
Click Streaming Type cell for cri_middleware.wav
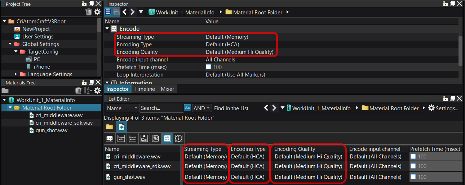[206, 156]
